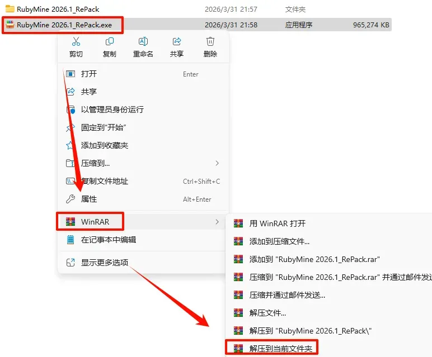Click the Share icon in top row
The image size is (432, 357).
tap(177, 41)
